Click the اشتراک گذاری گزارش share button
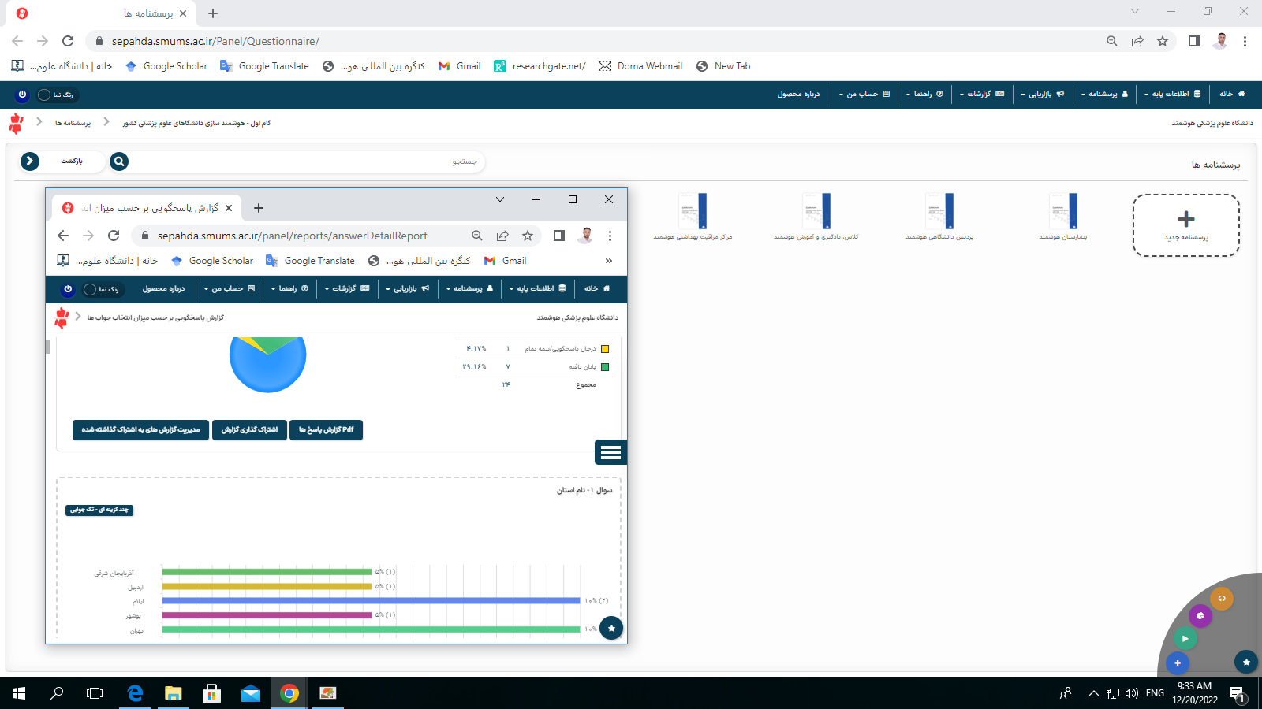This screenshot has height=709, width=1262. (249, 429)
